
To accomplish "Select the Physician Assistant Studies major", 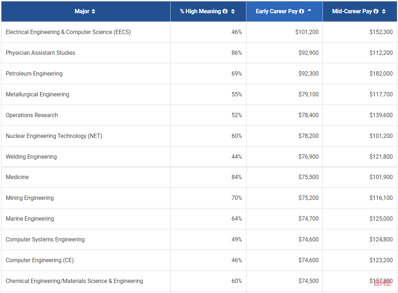I will tap(40, 53).
